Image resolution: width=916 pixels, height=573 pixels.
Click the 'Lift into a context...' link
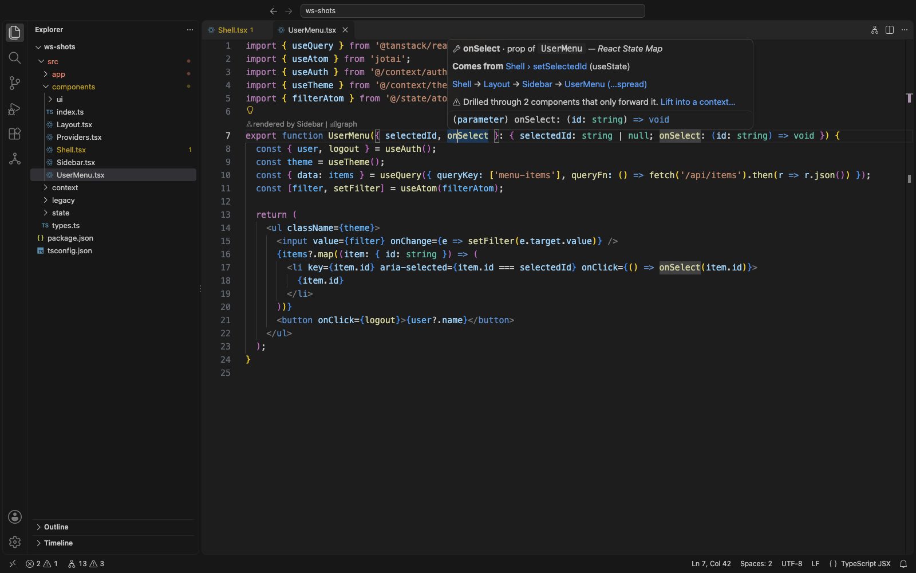click(x=698, y=102)
